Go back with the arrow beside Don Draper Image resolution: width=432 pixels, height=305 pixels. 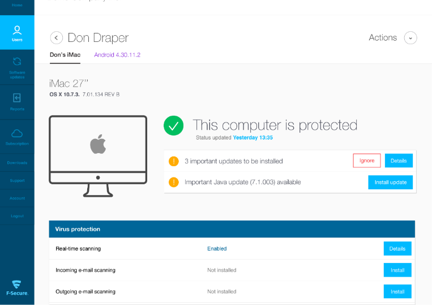point(57,38)
